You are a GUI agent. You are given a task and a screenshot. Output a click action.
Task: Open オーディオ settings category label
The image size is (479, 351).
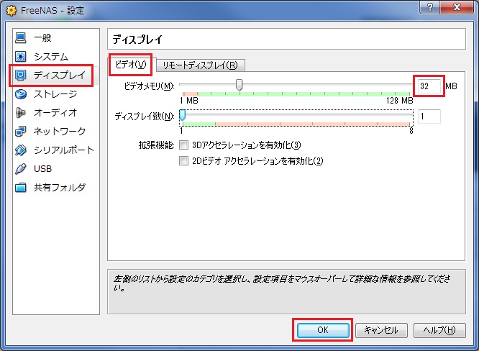55,113
